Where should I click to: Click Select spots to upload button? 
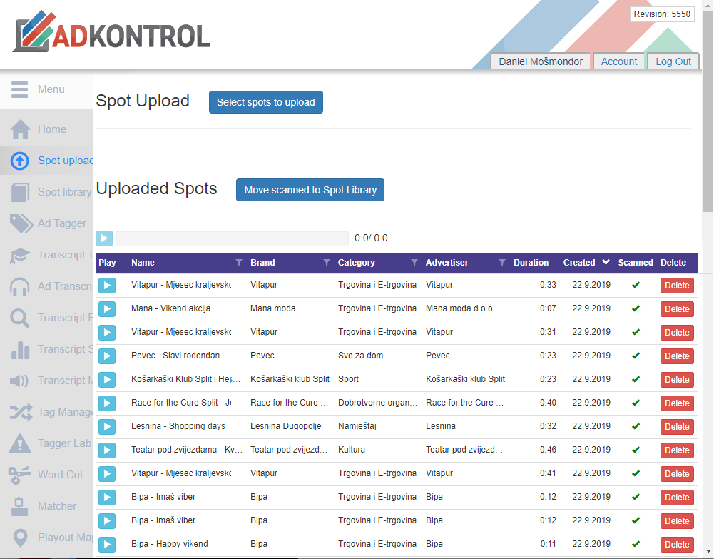click(x=266, y=102)
